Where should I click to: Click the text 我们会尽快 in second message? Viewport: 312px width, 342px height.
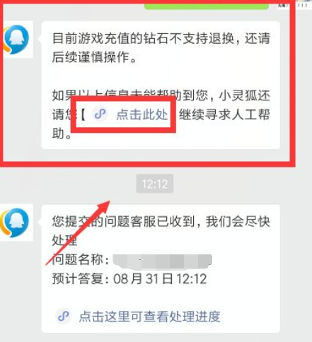point(238,221)
